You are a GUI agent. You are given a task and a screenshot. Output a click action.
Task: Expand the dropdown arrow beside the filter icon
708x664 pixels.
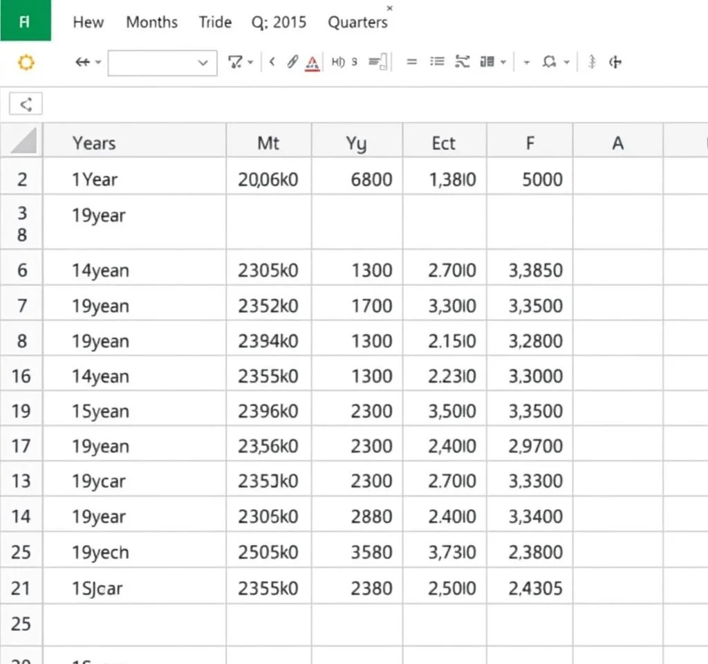250,63
